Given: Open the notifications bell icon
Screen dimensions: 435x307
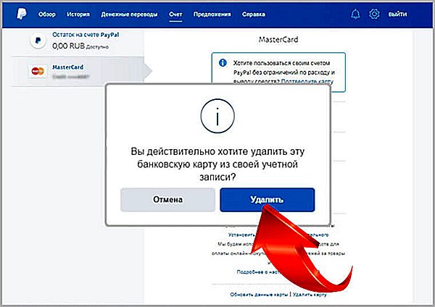Looking at the screenshot, I should click(355, 14).
